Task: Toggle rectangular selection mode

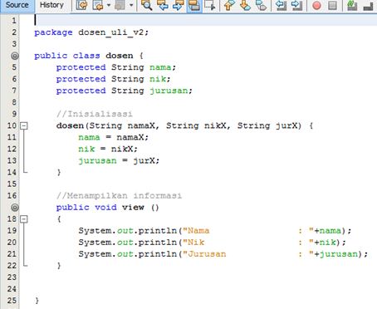Action: coord(210,5)
